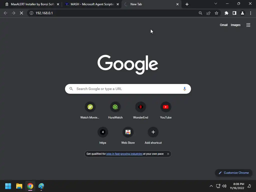Click Customize Chrome button
This screenshot has width=256, height=192.
pos(234,173)
